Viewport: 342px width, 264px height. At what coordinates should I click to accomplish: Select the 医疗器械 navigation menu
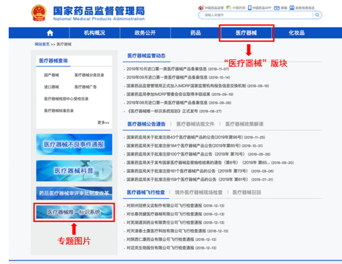point(246,33)
